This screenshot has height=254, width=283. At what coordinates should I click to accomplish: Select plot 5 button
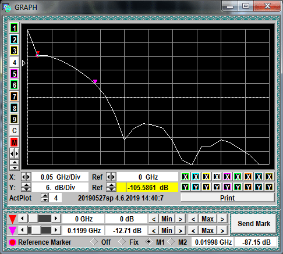tap(14, 74)
